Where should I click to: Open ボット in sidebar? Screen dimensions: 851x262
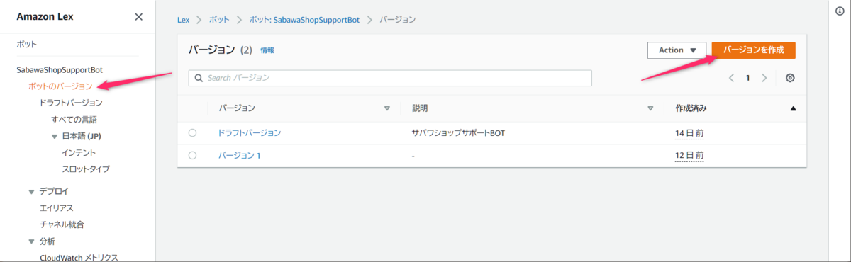(x=27, y=44)
